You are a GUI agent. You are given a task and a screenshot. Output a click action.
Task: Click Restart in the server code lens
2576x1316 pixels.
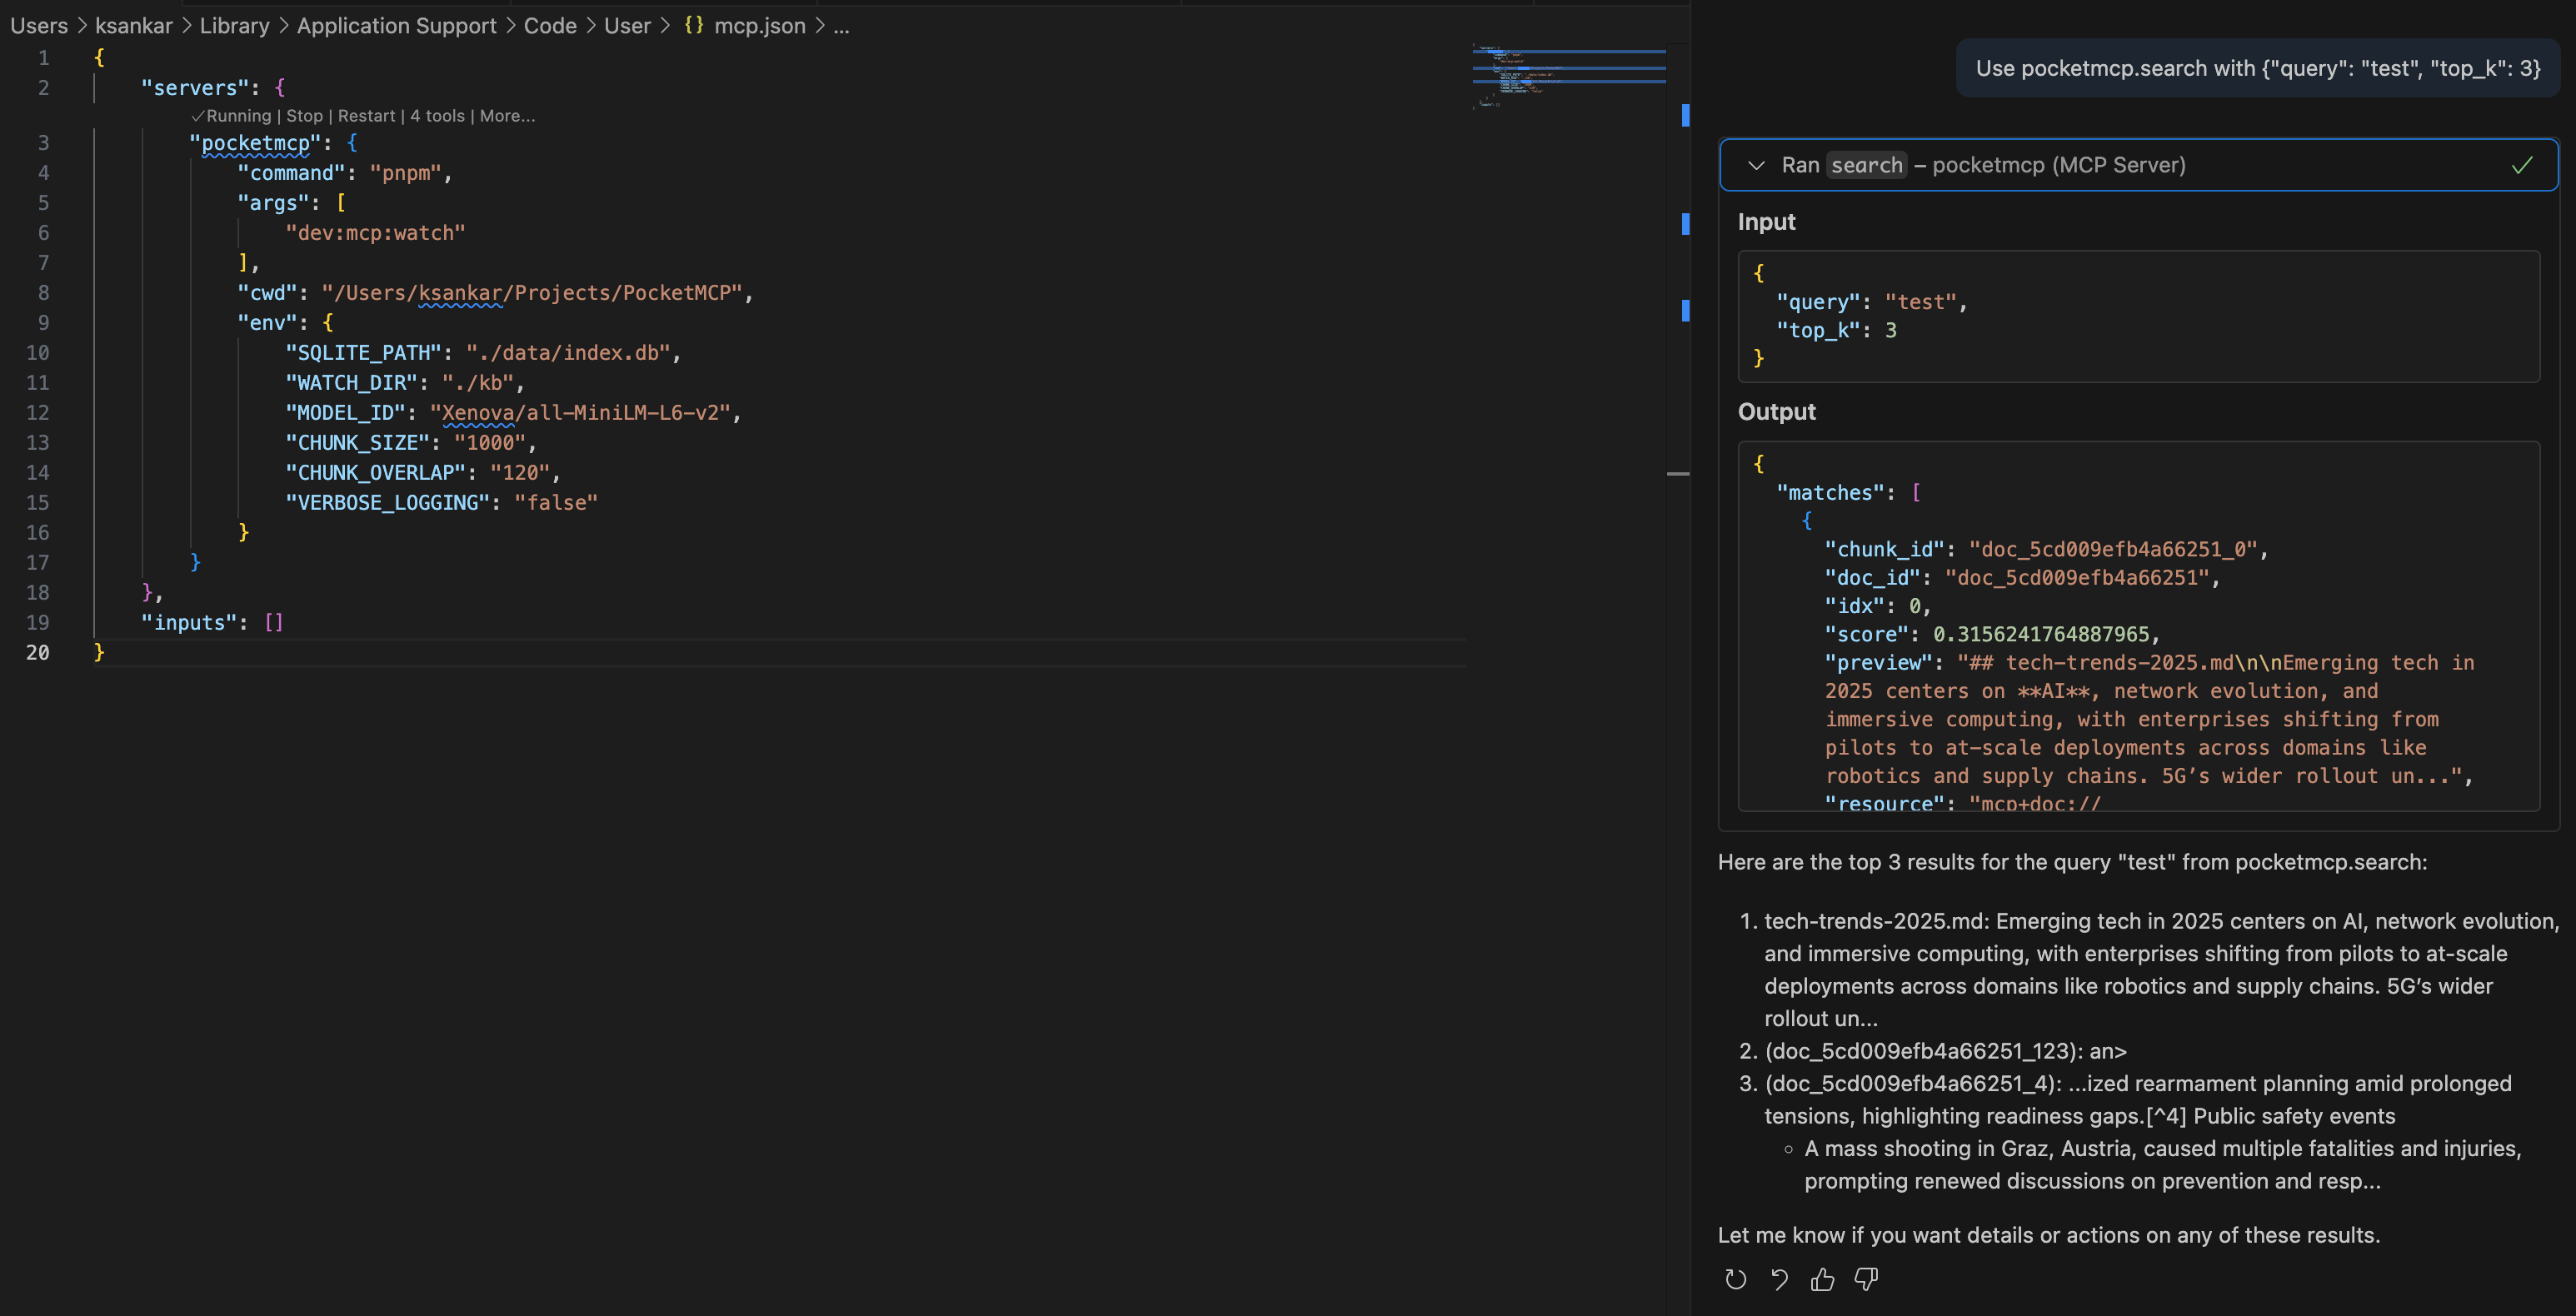coord(366,116)
